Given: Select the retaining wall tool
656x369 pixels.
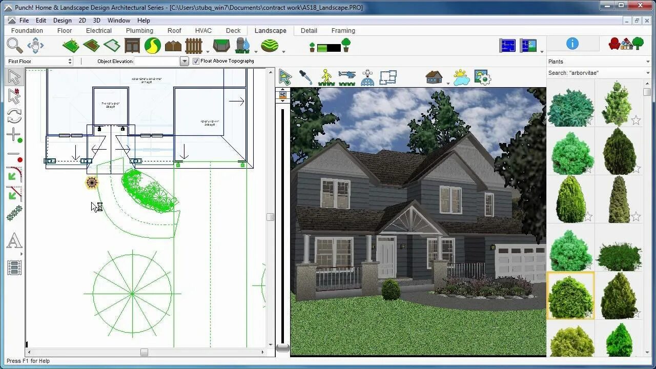Looking at the screenshot, I should (x=221, y=46).
